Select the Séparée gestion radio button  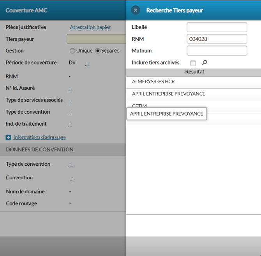(98, 51)
